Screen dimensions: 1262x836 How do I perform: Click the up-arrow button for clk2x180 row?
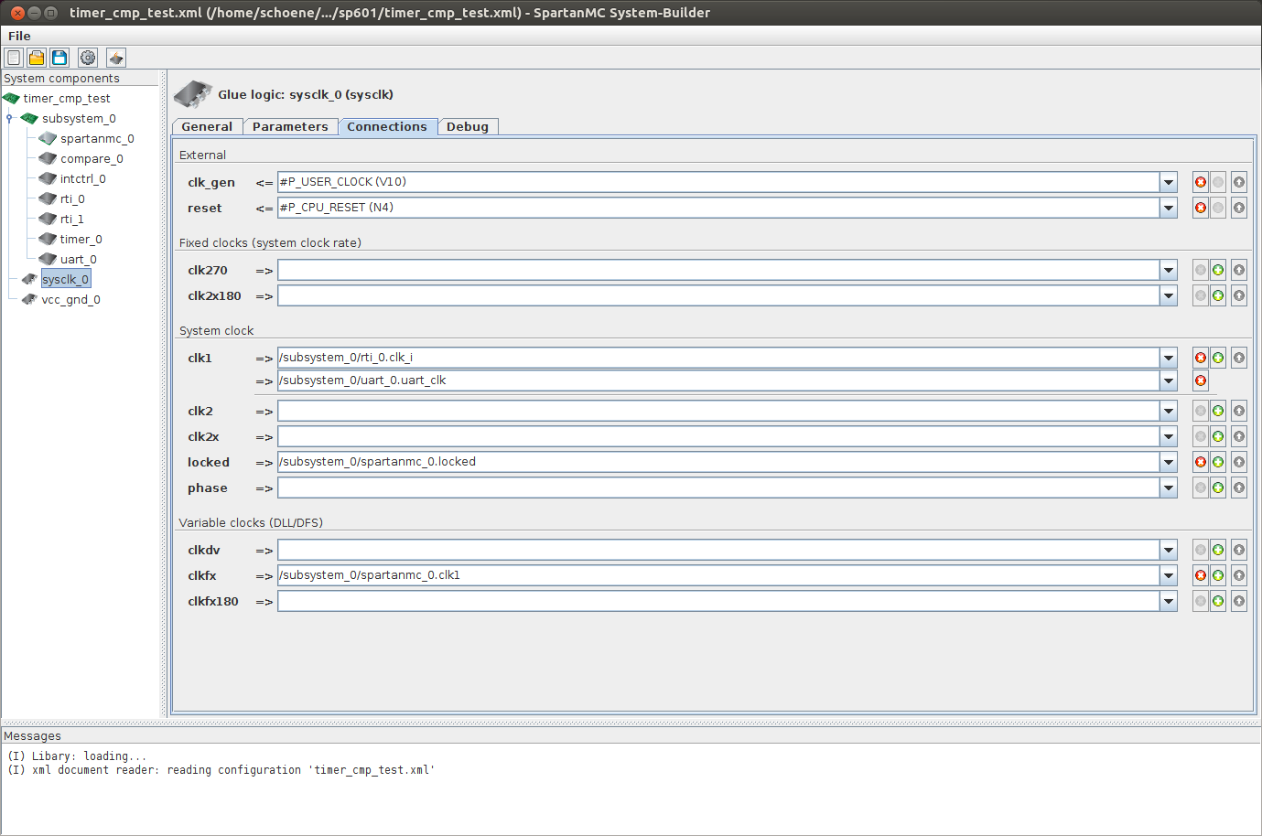coord(1239,295)
